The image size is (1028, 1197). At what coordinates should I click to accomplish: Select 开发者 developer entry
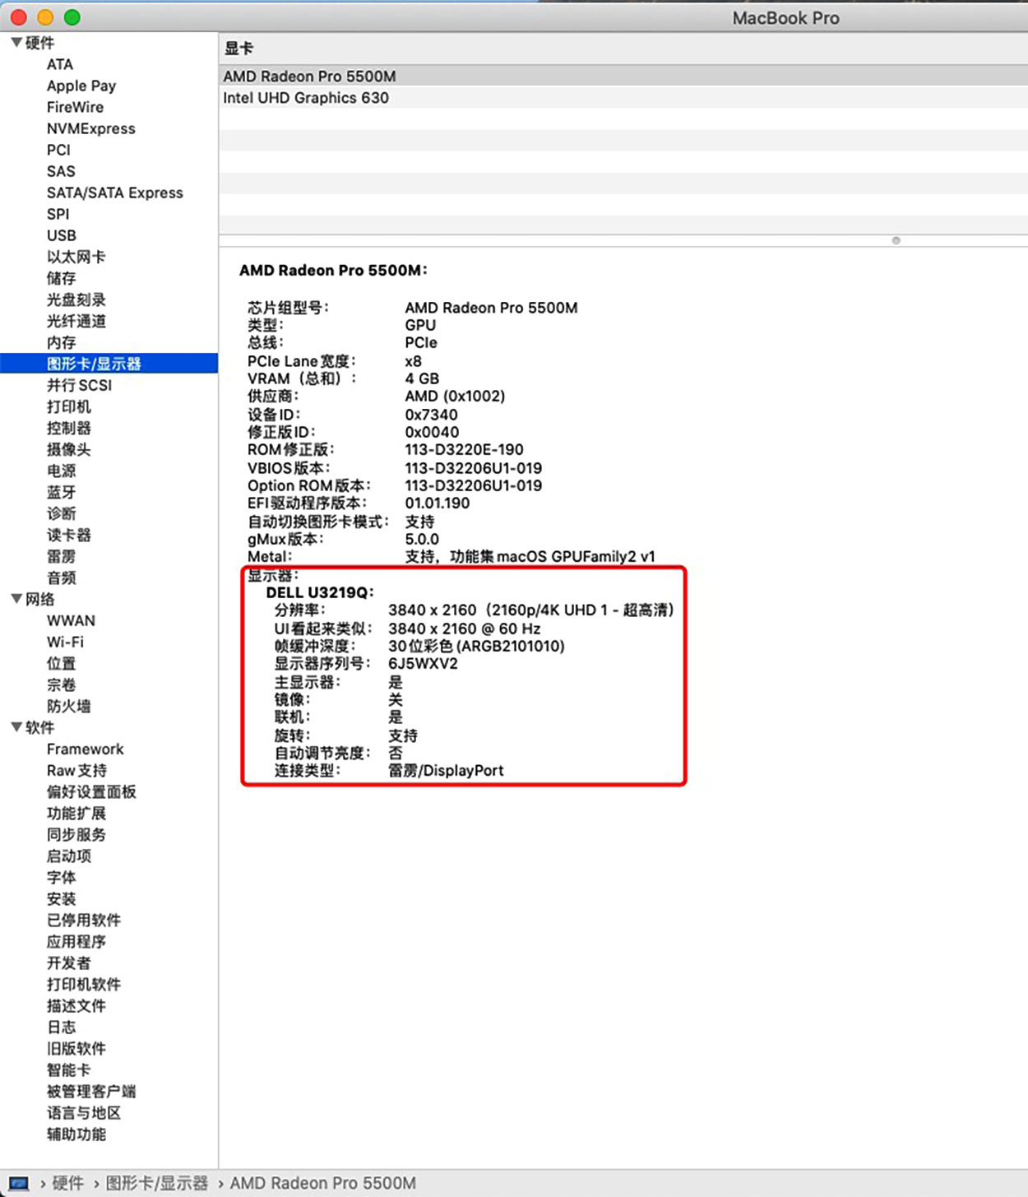(x=69, y=963)
